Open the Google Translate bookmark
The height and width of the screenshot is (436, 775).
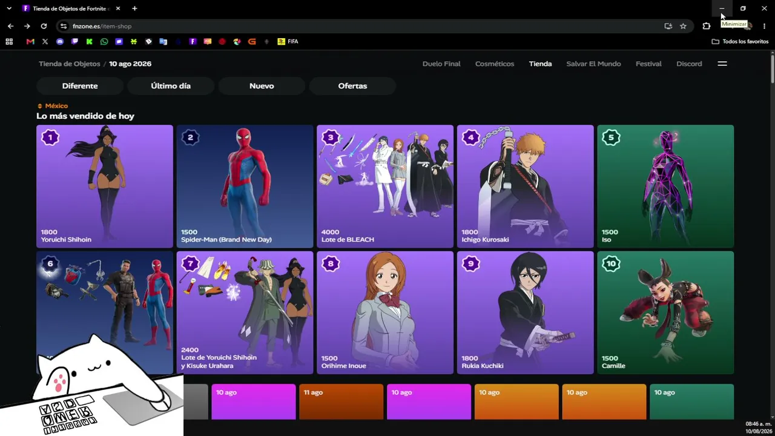tap(163, 42)
